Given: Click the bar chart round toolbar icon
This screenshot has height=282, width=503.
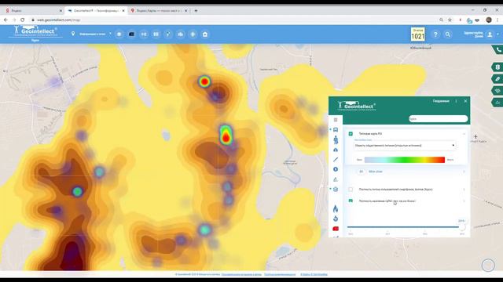Looking at the screenshot, I should 181,34.
